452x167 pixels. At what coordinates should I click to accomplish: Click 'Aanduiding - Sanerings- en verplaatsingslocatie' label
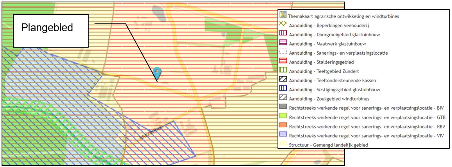coord(338,53)
